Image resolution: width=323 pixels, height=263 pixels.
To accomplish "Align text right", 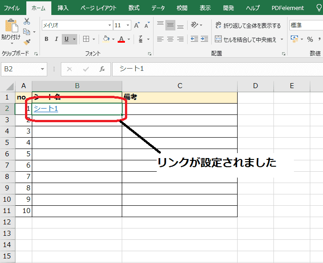I will pyautogui.click(x=180, y=39).
